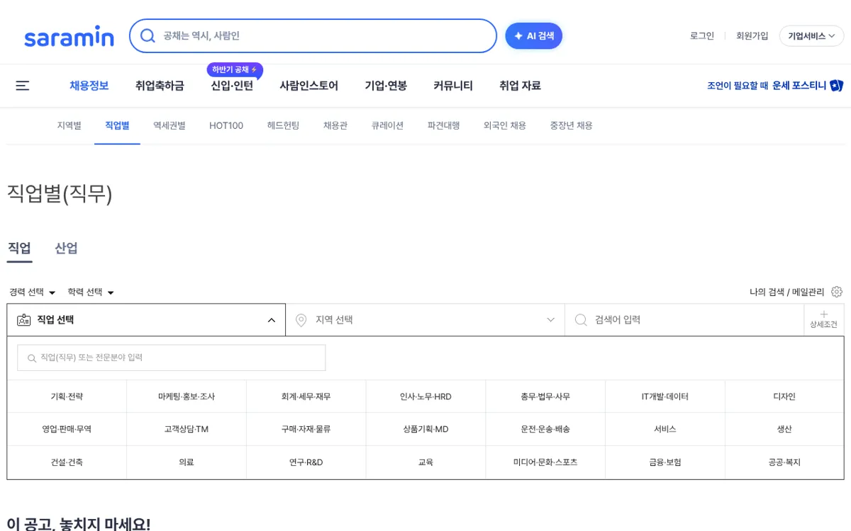Screen dimensions: 851x531
Task: Select 구매·자재·물류 job category
Action: pos(306,429)
